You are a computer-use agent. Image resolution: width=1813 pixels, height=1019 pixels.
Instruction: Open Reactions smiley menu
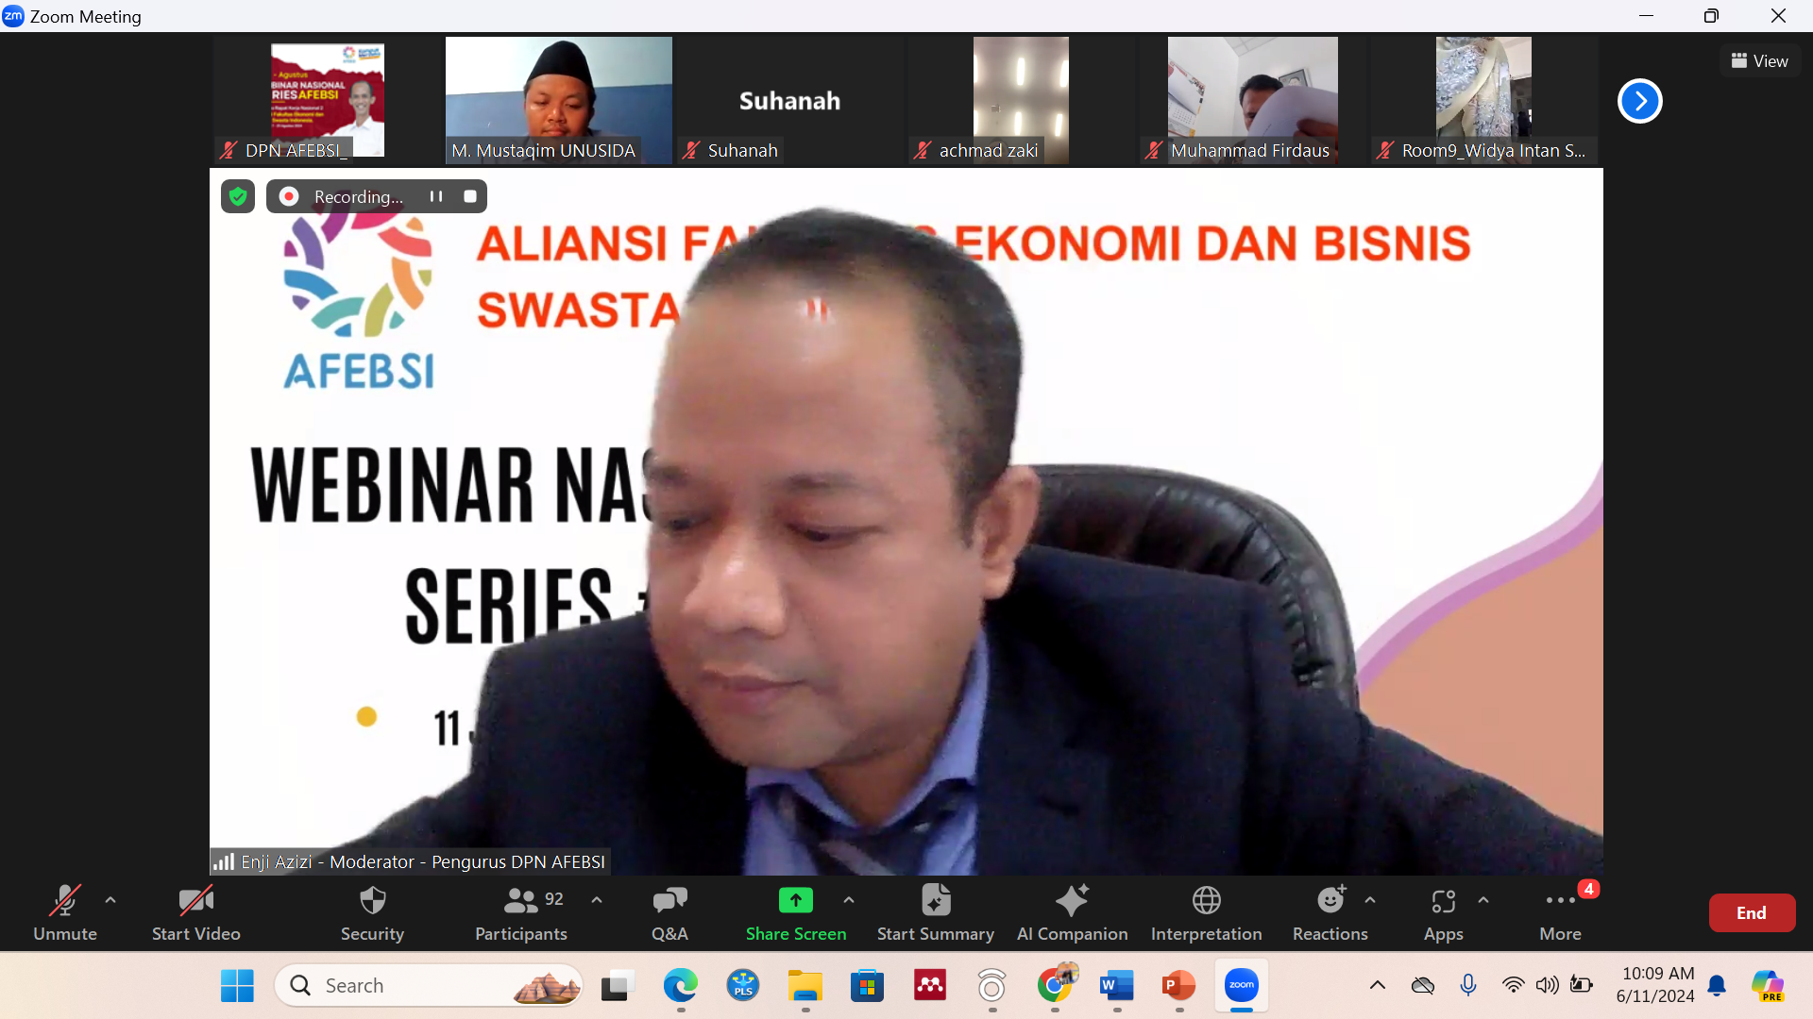click(x=1330, y=912)
